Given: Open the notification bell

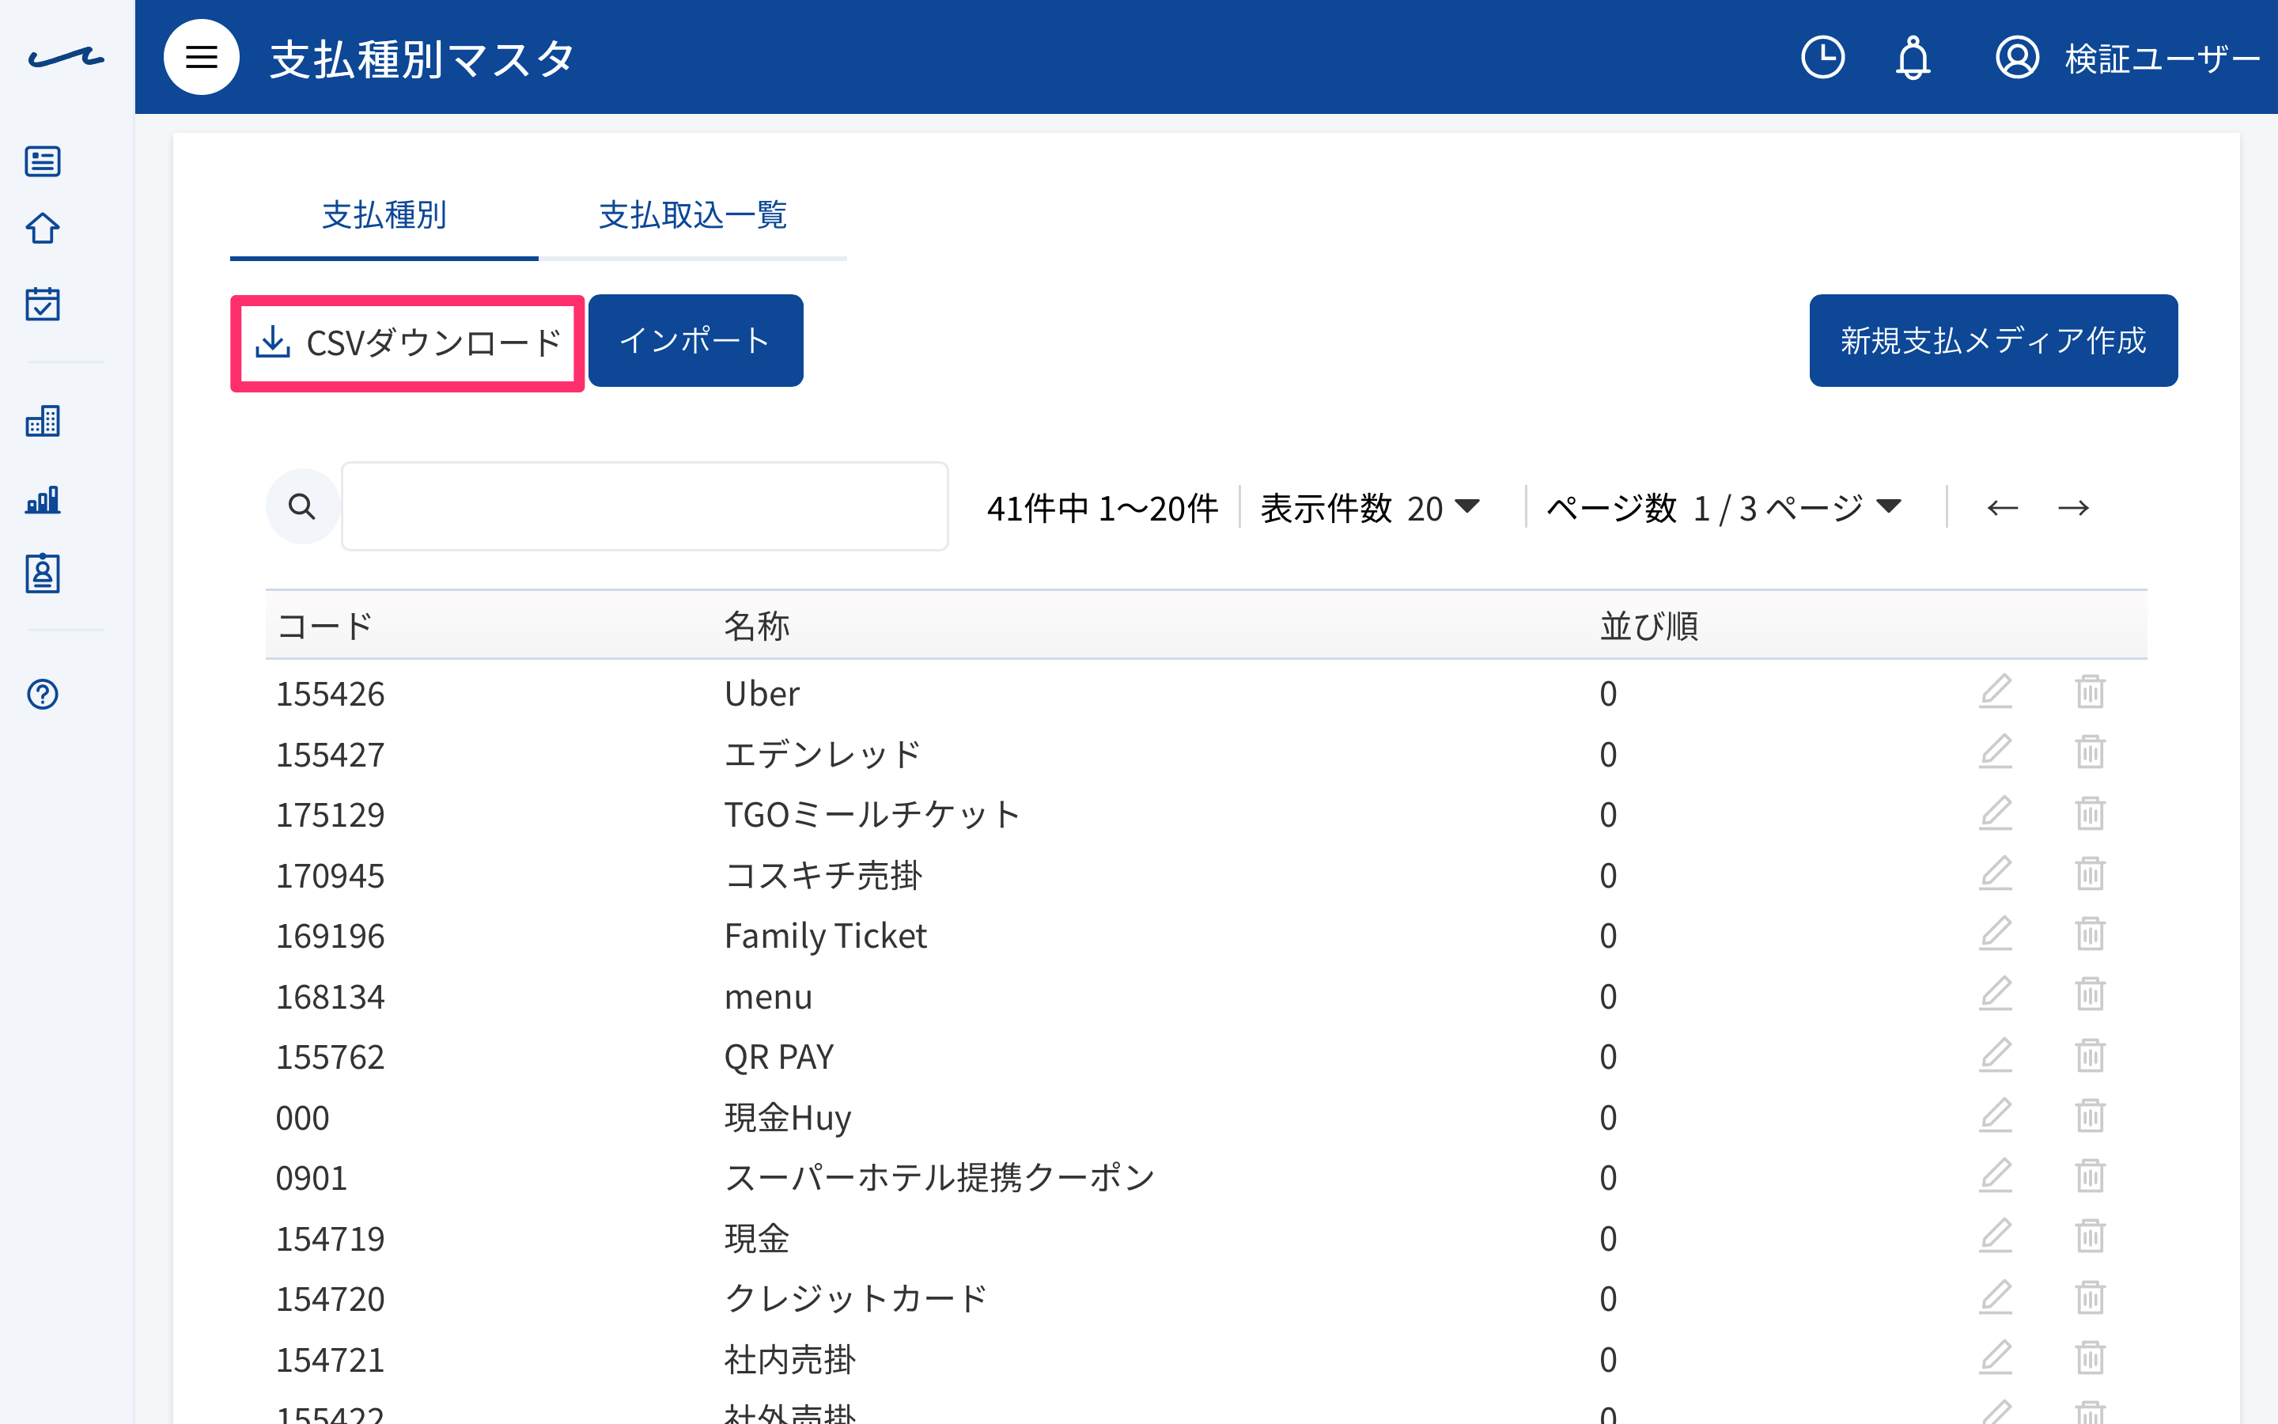Looking at the screenshot, I should [x=1913, y=58].
